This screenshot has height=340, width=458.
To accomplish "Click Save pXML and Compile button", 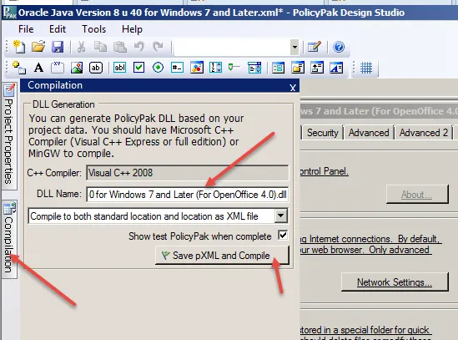I will 222,255.
